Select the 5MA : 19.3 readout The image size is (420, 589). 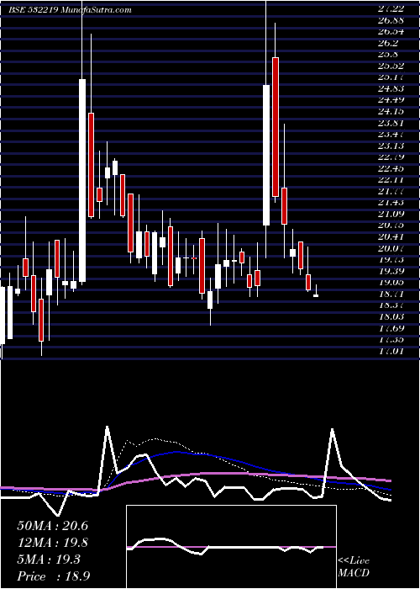point(49,560)
